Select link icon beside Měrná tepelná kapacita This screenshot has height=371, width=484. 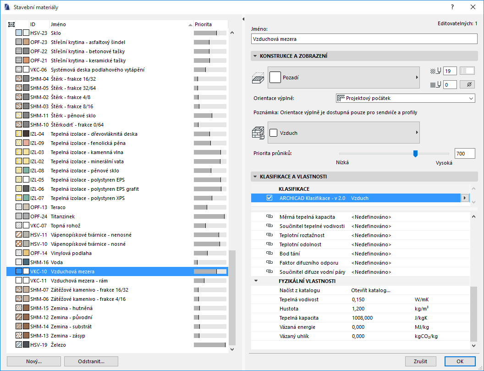pyautogui.click(x=269, y=217)
